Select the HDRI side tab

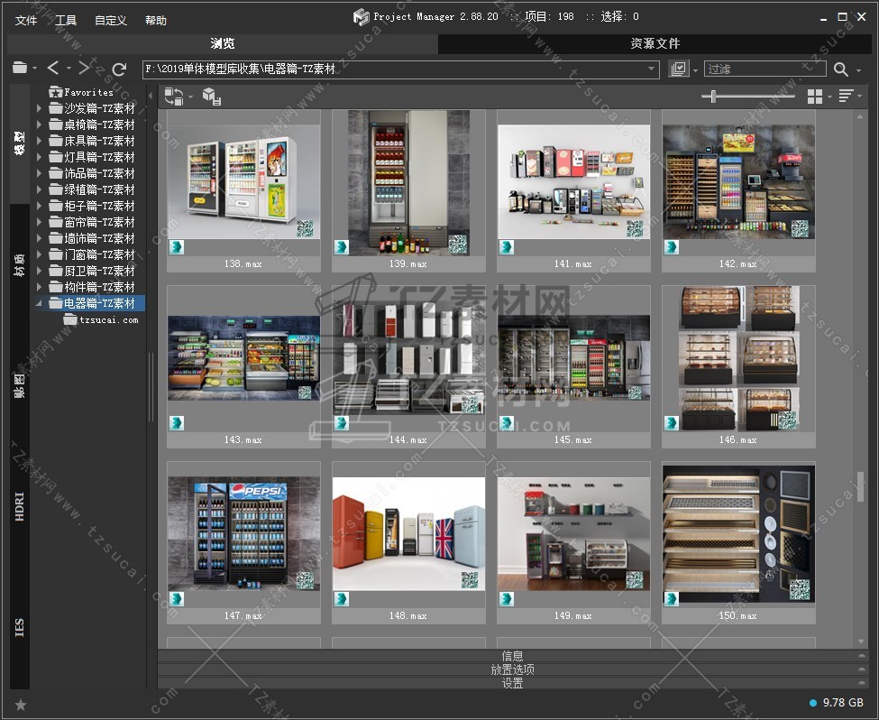[x=20, y=506]
